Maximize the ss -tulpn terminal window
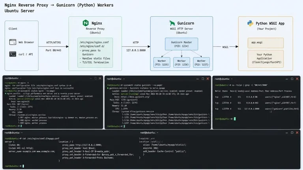 tap(292, 79)
